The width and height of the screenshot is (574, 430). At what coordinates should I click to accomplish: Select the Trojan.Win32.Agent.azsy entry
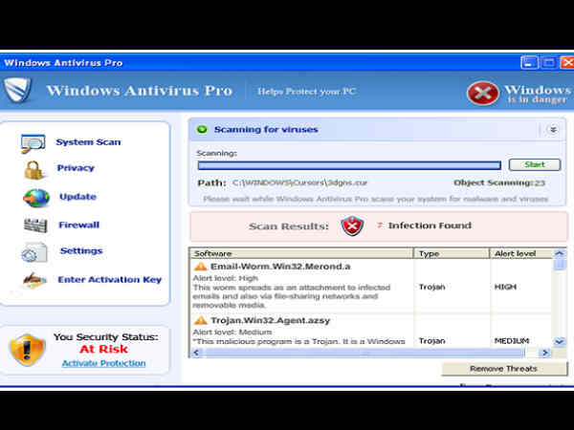coord(270,321)
